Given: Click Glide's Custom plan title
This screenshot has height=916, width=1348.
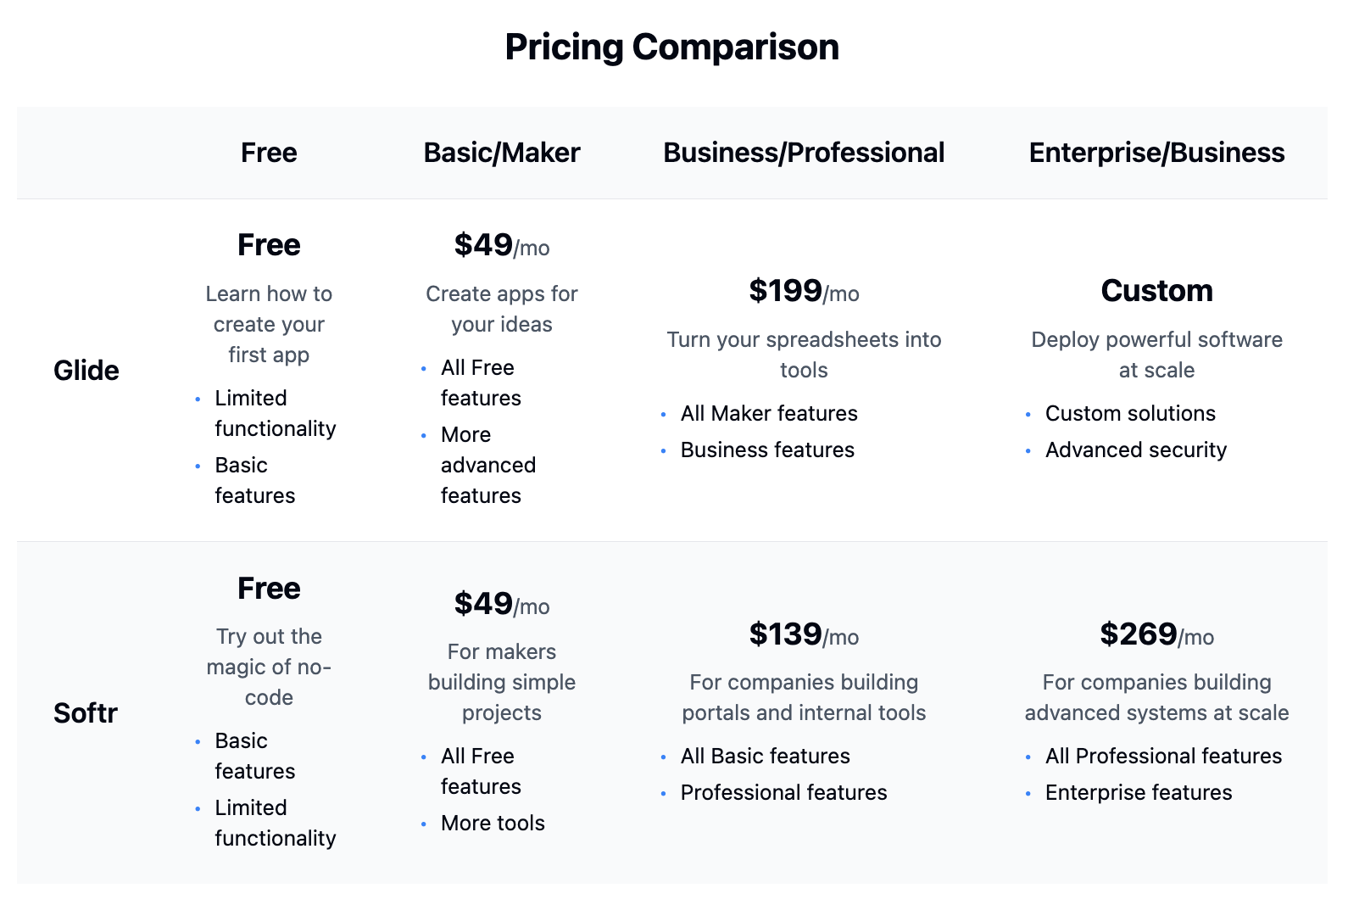Looking at the screenshot, I should (1156, 291).
